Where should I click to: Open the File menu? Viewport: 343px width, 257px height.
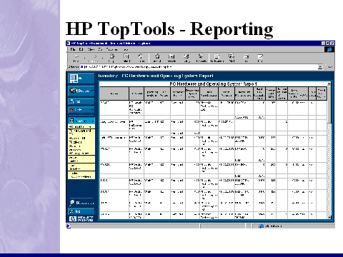(x=73, y=49)
